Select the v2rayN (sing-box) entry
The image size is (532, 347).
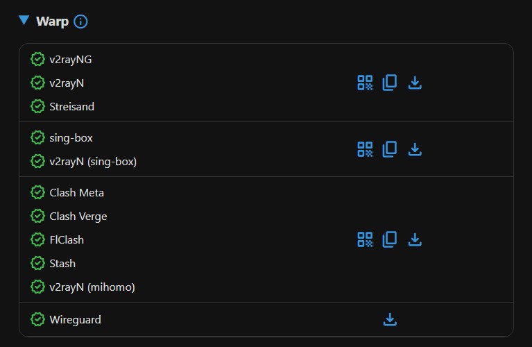[x=93, y=162]
